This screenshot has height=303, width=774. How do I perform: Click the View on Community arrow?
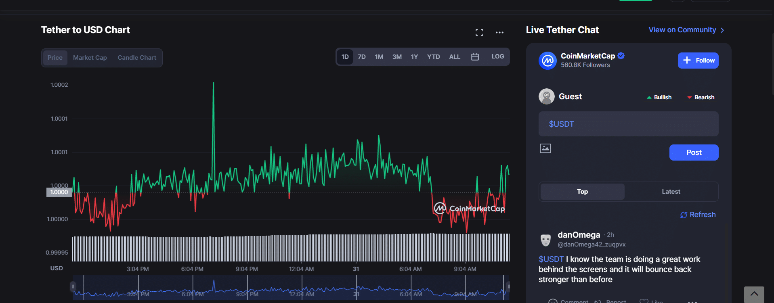click(722, 30)
